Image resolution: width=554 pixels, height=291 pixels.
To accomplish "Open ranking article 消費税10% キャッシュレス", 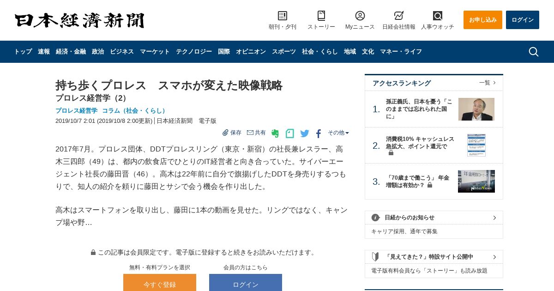I will [x=420, y=143].
